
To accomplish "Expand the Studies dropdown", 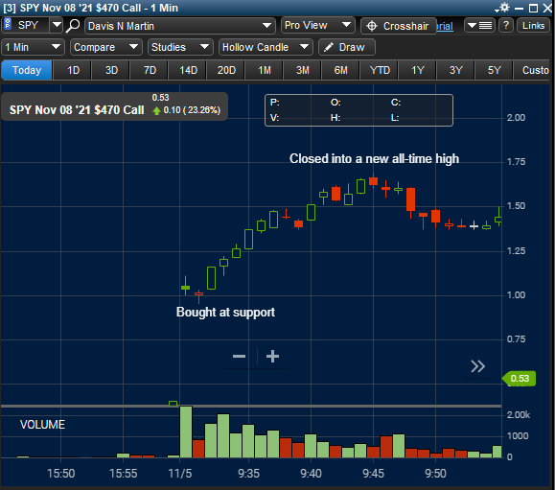I will (180, 47).
